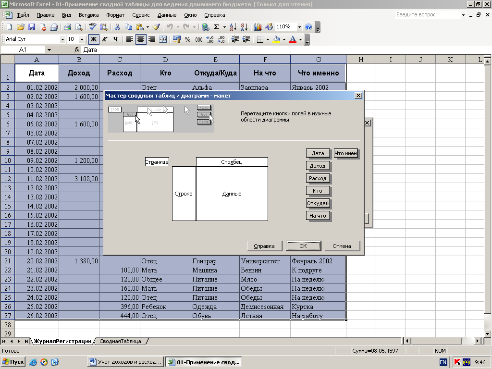This screenshot has width=492, height=369.
Task: Expand the Name Box dropdown
Action: [49, 49]
